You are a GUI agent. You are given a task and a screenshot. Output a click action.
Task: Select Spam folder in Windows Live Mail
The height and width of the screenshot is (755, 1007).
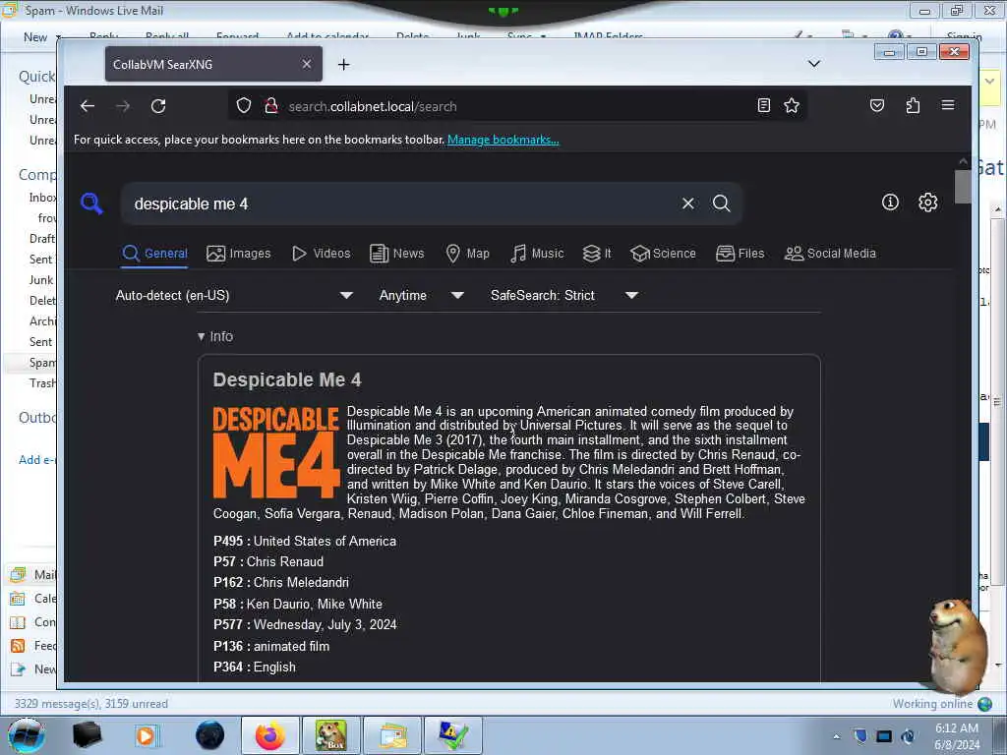tap(42, 363)
